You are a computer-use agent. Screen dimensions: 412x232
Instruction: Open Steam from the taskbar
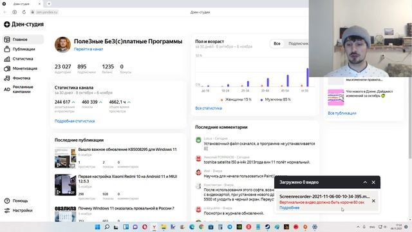click(268, 227)
